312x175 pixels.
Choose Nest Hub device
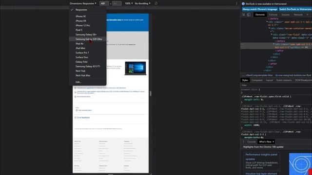coord(88,71)
